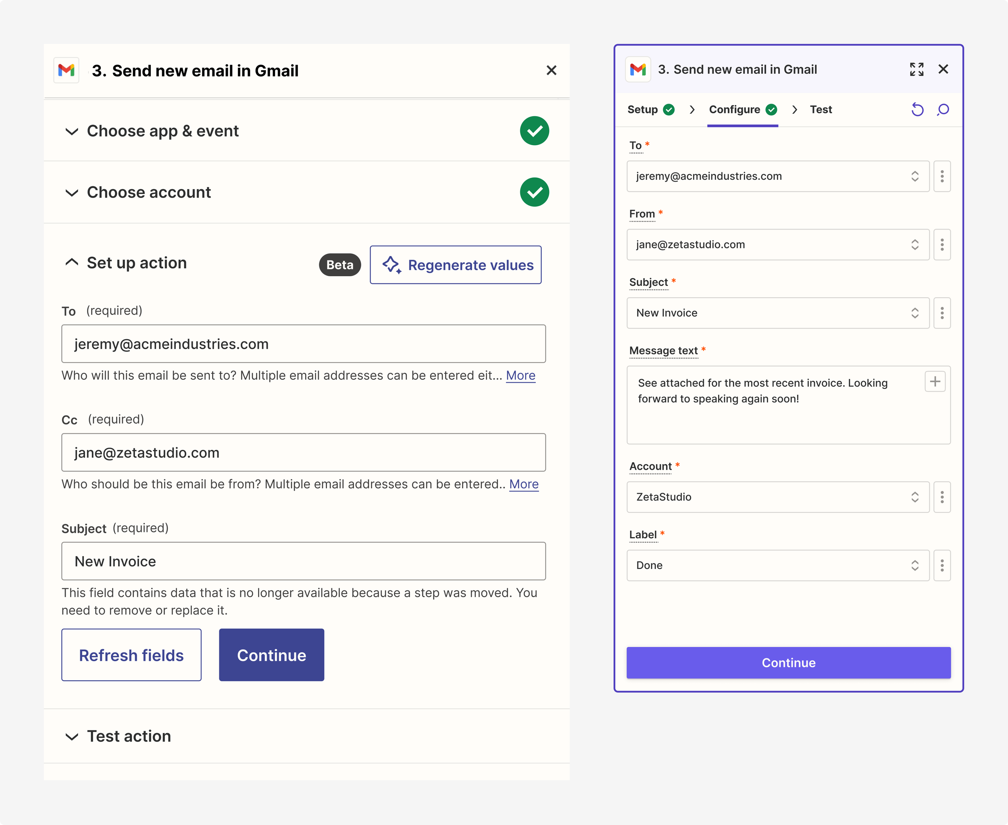Expand the Test action section
The image size is (1008, 825).
72,737
